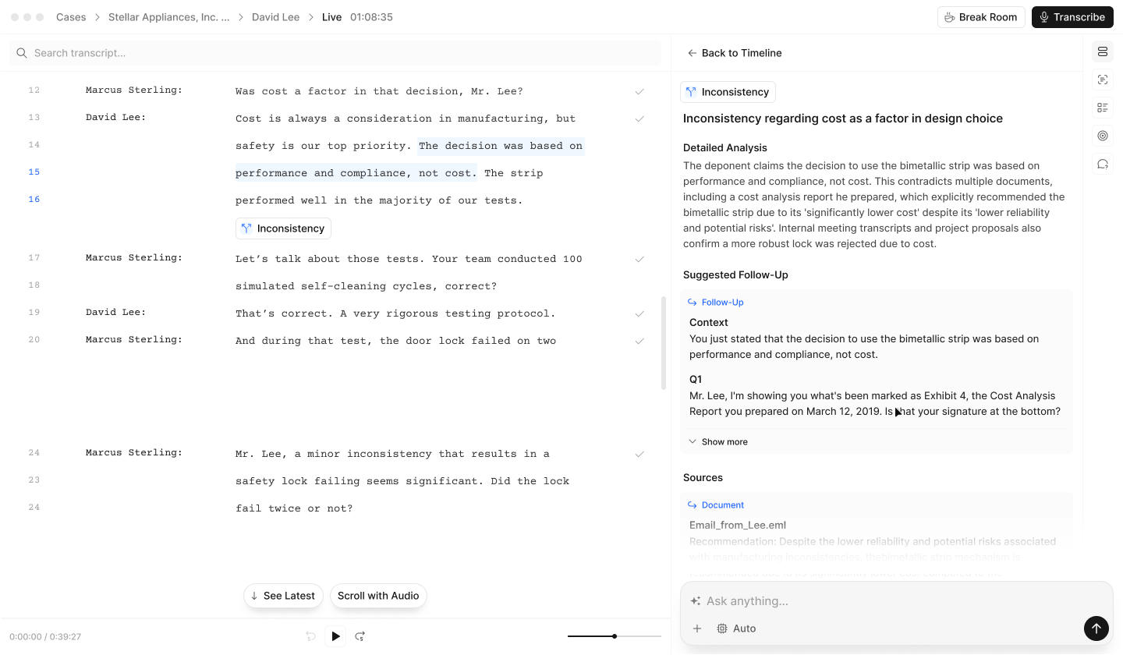Open David Lee breadcrumb

point(275,17)
